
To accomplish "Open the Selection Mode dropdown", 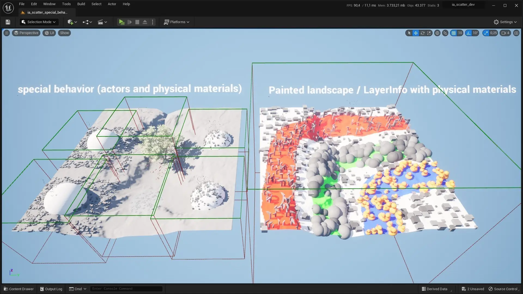I will pos(39,22).
